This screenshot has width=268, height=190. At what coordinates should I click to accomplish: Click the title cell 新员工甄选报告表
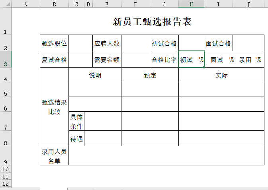pos(152,22)
